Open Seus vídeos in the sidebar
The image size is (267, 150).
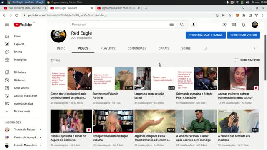tap(22, 88)
